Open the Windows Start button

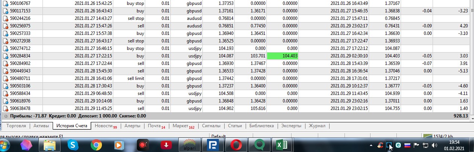pyautogui.click(x=3, y=145)
